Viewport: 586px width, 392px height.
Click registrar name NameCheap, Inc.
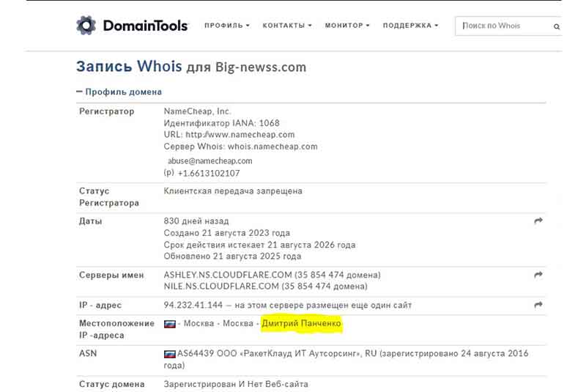[x=197, y=111]
